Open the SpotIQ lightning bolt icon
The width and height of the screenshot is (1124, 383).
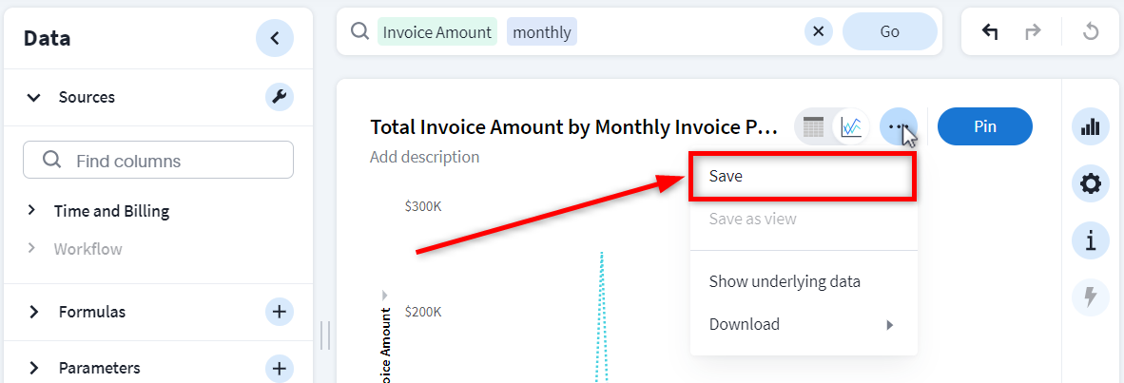[1091, 297]
